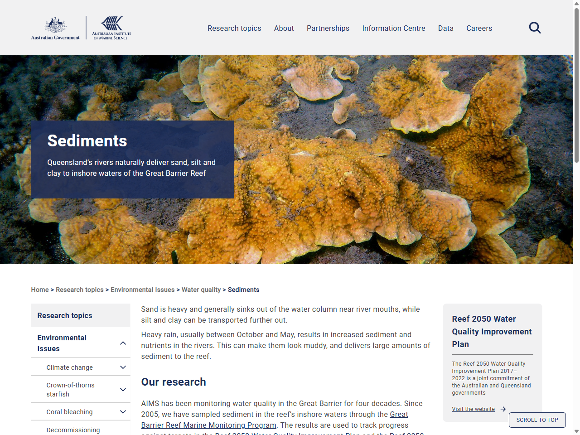Click the SCROLL TO TOP button
Screen dimensions: 580x435
537,420
